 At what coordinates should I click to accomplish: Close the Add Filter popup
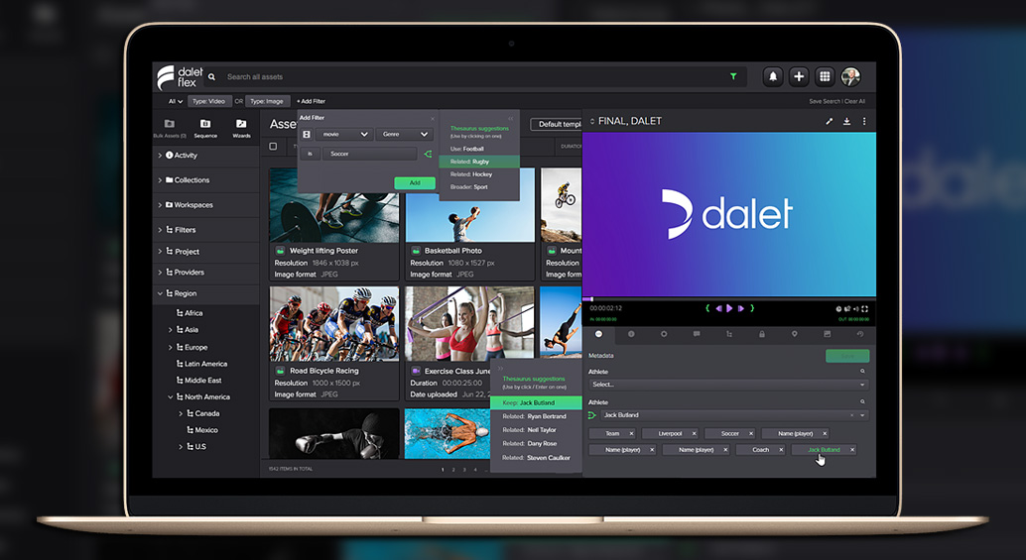[x=432, y=118]
